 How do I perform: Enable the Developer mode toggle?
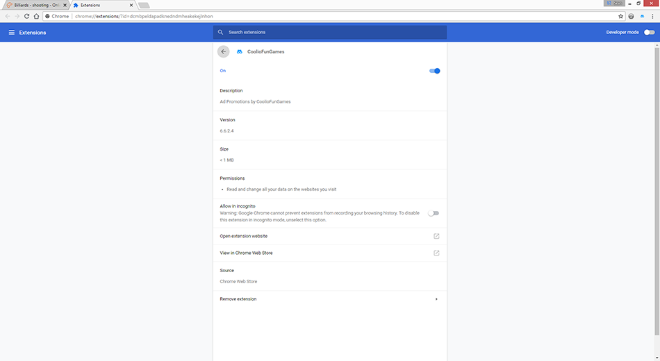click(649, 32)
